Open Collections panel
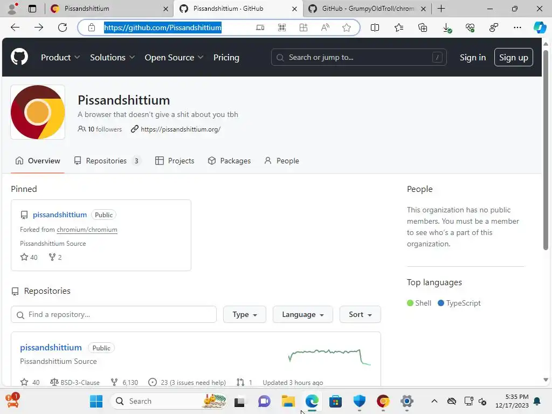 pos(423,27)
